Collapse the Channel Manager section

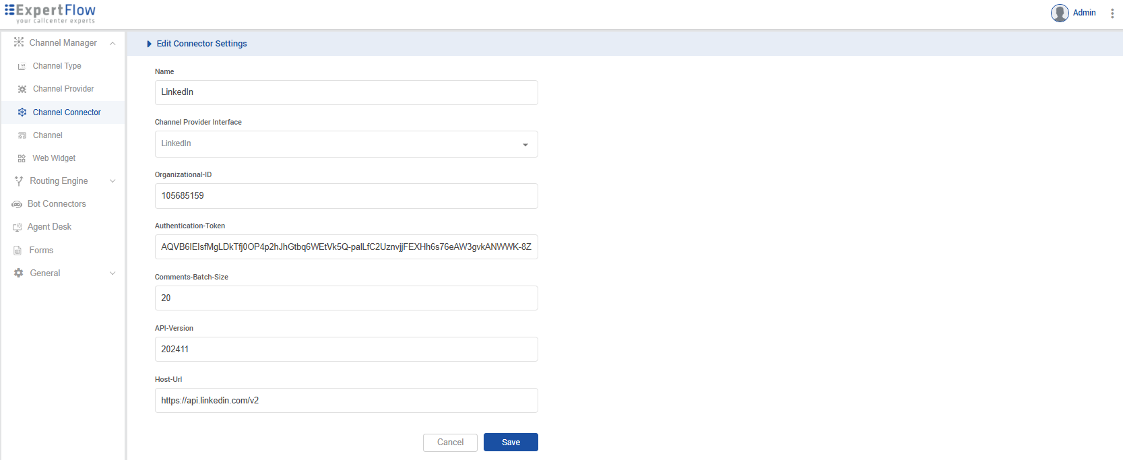[113, 43]
